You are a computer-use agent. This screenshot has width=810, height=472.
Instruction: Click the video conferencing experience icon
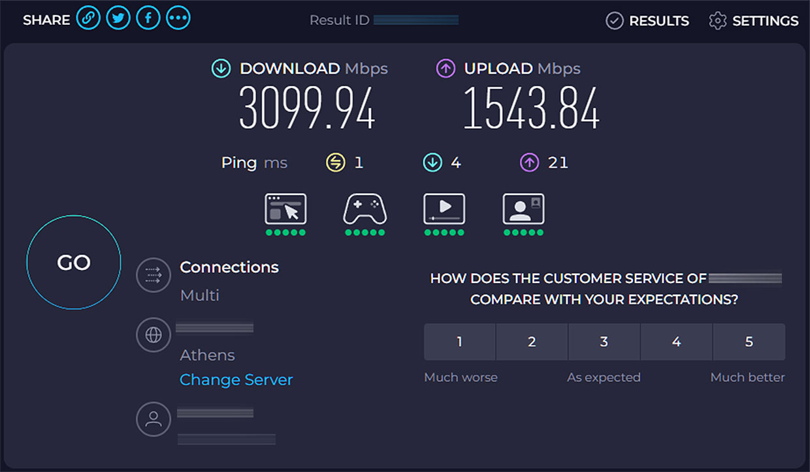[x=523, y=210]
